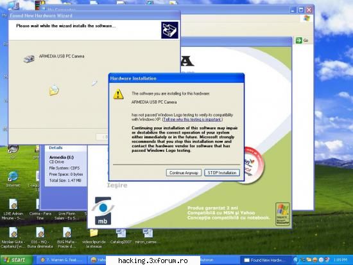This screenshot has height=265, width=353.
Task: Open 'Tell me why this testing is important' link
Action: coord(193,119)
